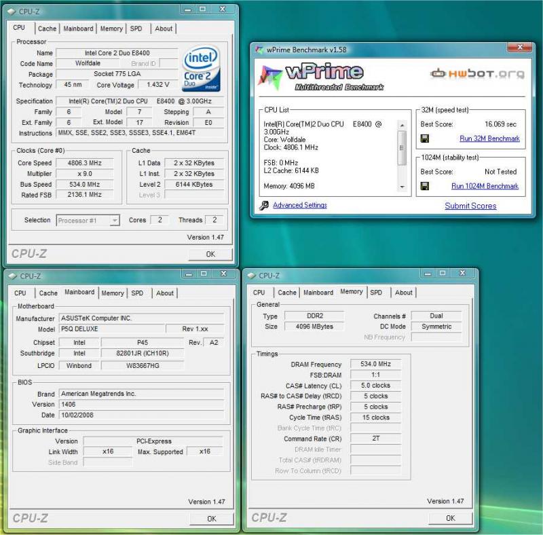The image size is (543, 535).
Task: Click the hwbot.org logo
Action: click(478, 73)
